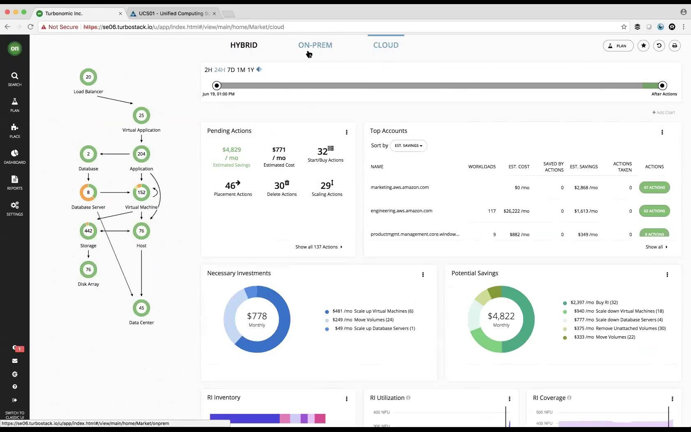Click the print button at top right

(675, 46)
